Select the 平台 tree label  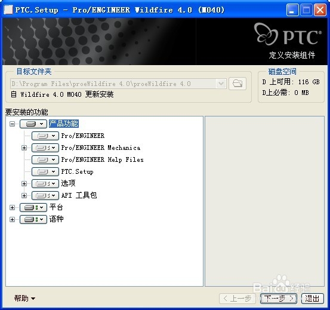click(x=56, y=207)
